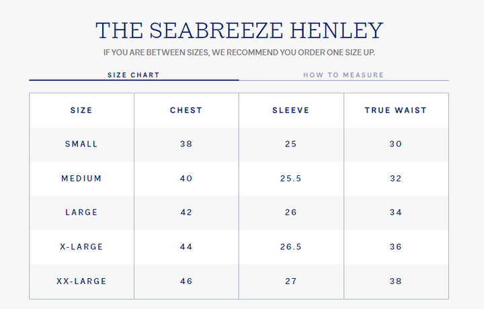Click The Seabreeze Henley heading
The image size is (484, 309).
pos(239,30)
